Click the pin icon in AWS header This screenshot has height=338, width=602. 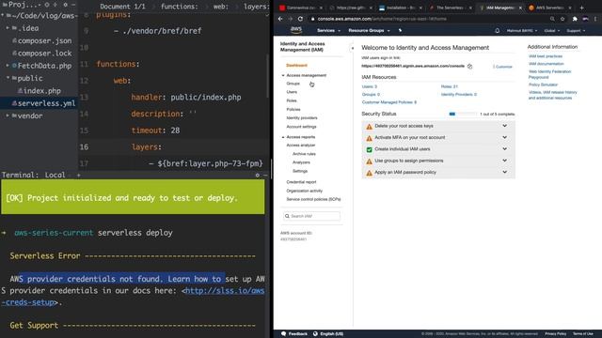(400, 30)
